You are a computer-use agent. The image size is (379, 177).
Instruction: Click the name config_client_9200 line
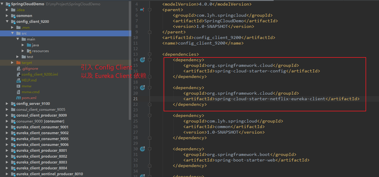point(203,43)
